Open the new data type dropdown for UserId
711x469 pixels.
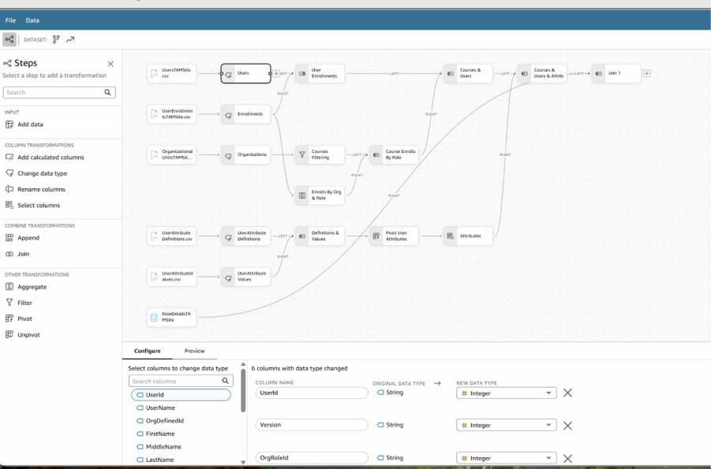click(x=507, y=393)
